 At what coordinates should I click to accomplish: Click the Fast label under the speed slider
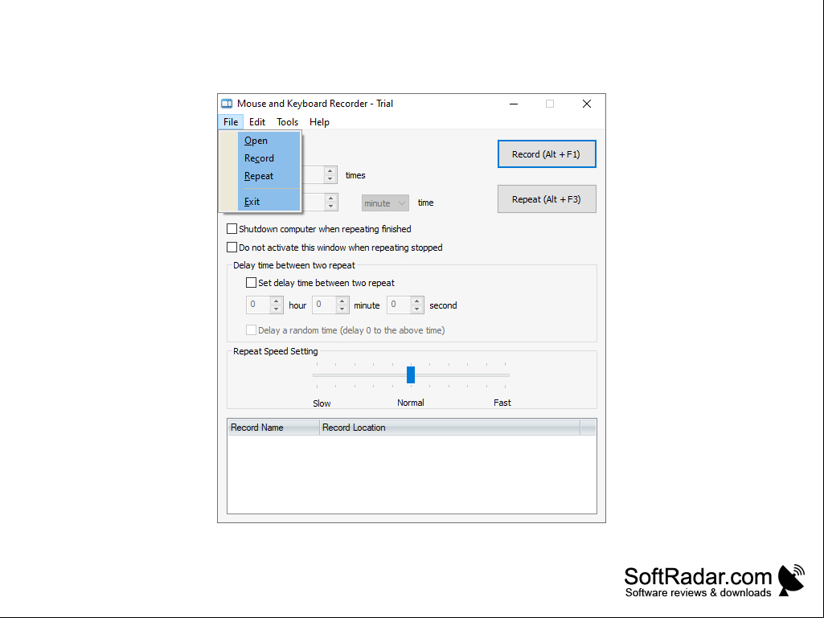coord(502,403)
